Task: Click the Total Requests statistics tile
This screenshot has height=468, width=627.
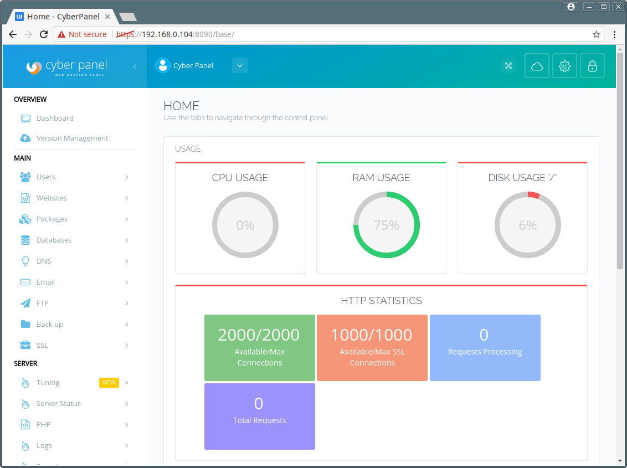Action: coord(260,416)
